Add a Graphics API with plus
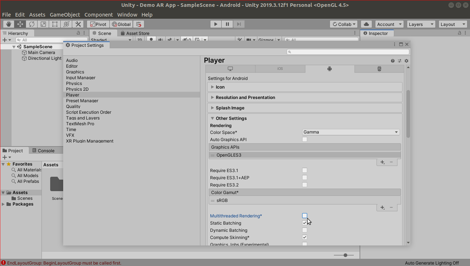The image size is (470, 266). (x=382, y=162)
